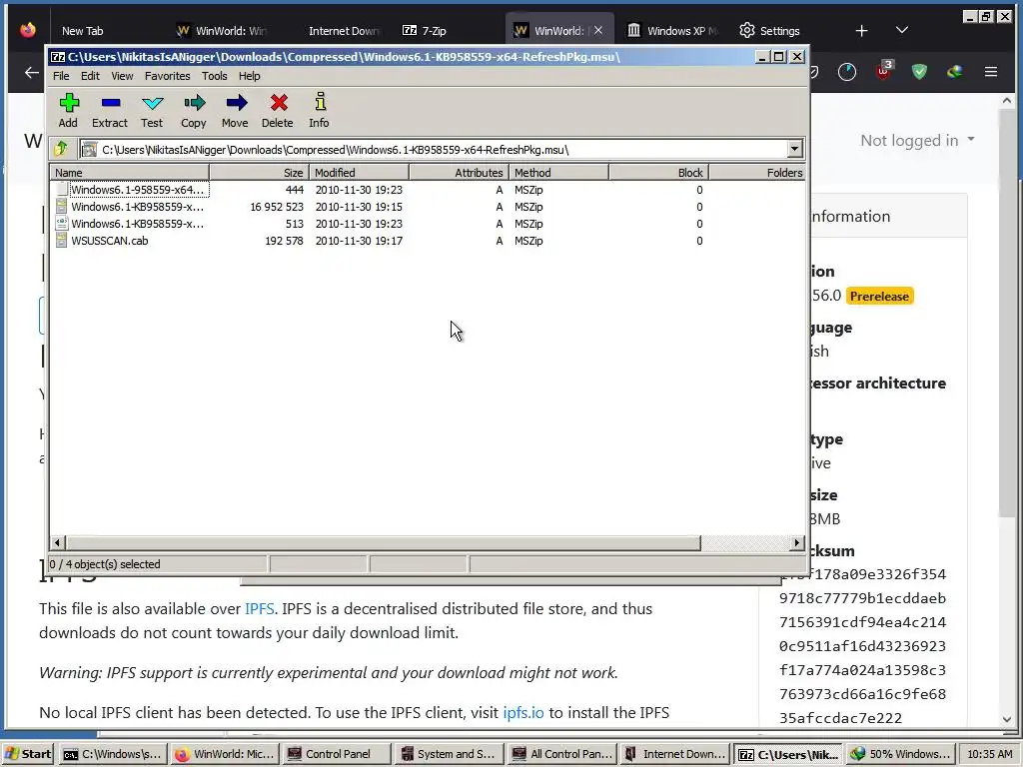Sort by the Size column header
This screenshot has height=767, width=1023.
point(259,172)
